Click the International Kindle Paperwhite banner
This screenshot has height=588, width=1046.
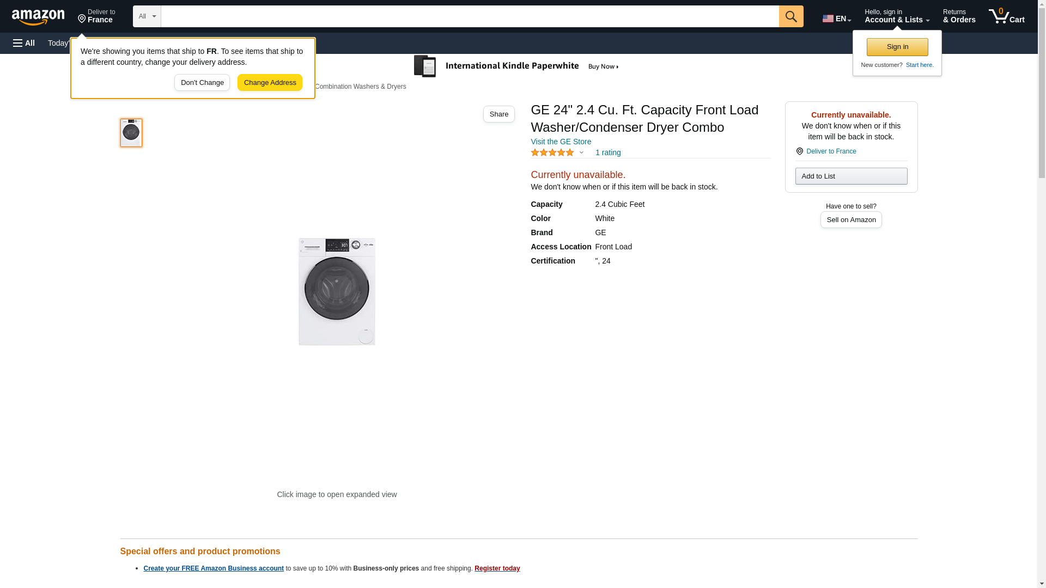point(516,66)
